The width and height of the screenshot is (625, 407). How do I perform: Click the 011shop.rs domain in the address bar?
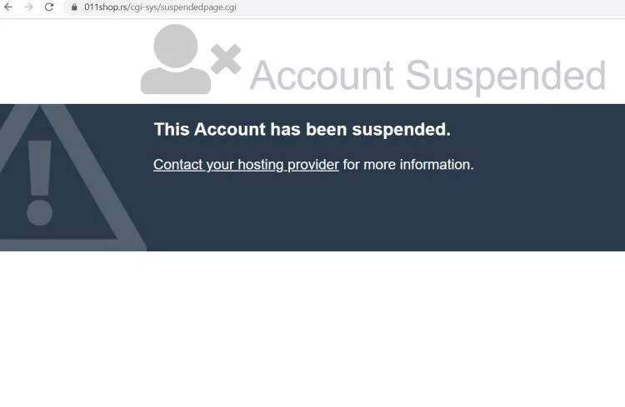106,7
